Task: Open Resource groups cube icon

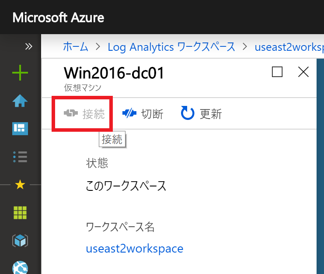Action: pos(20,241)
